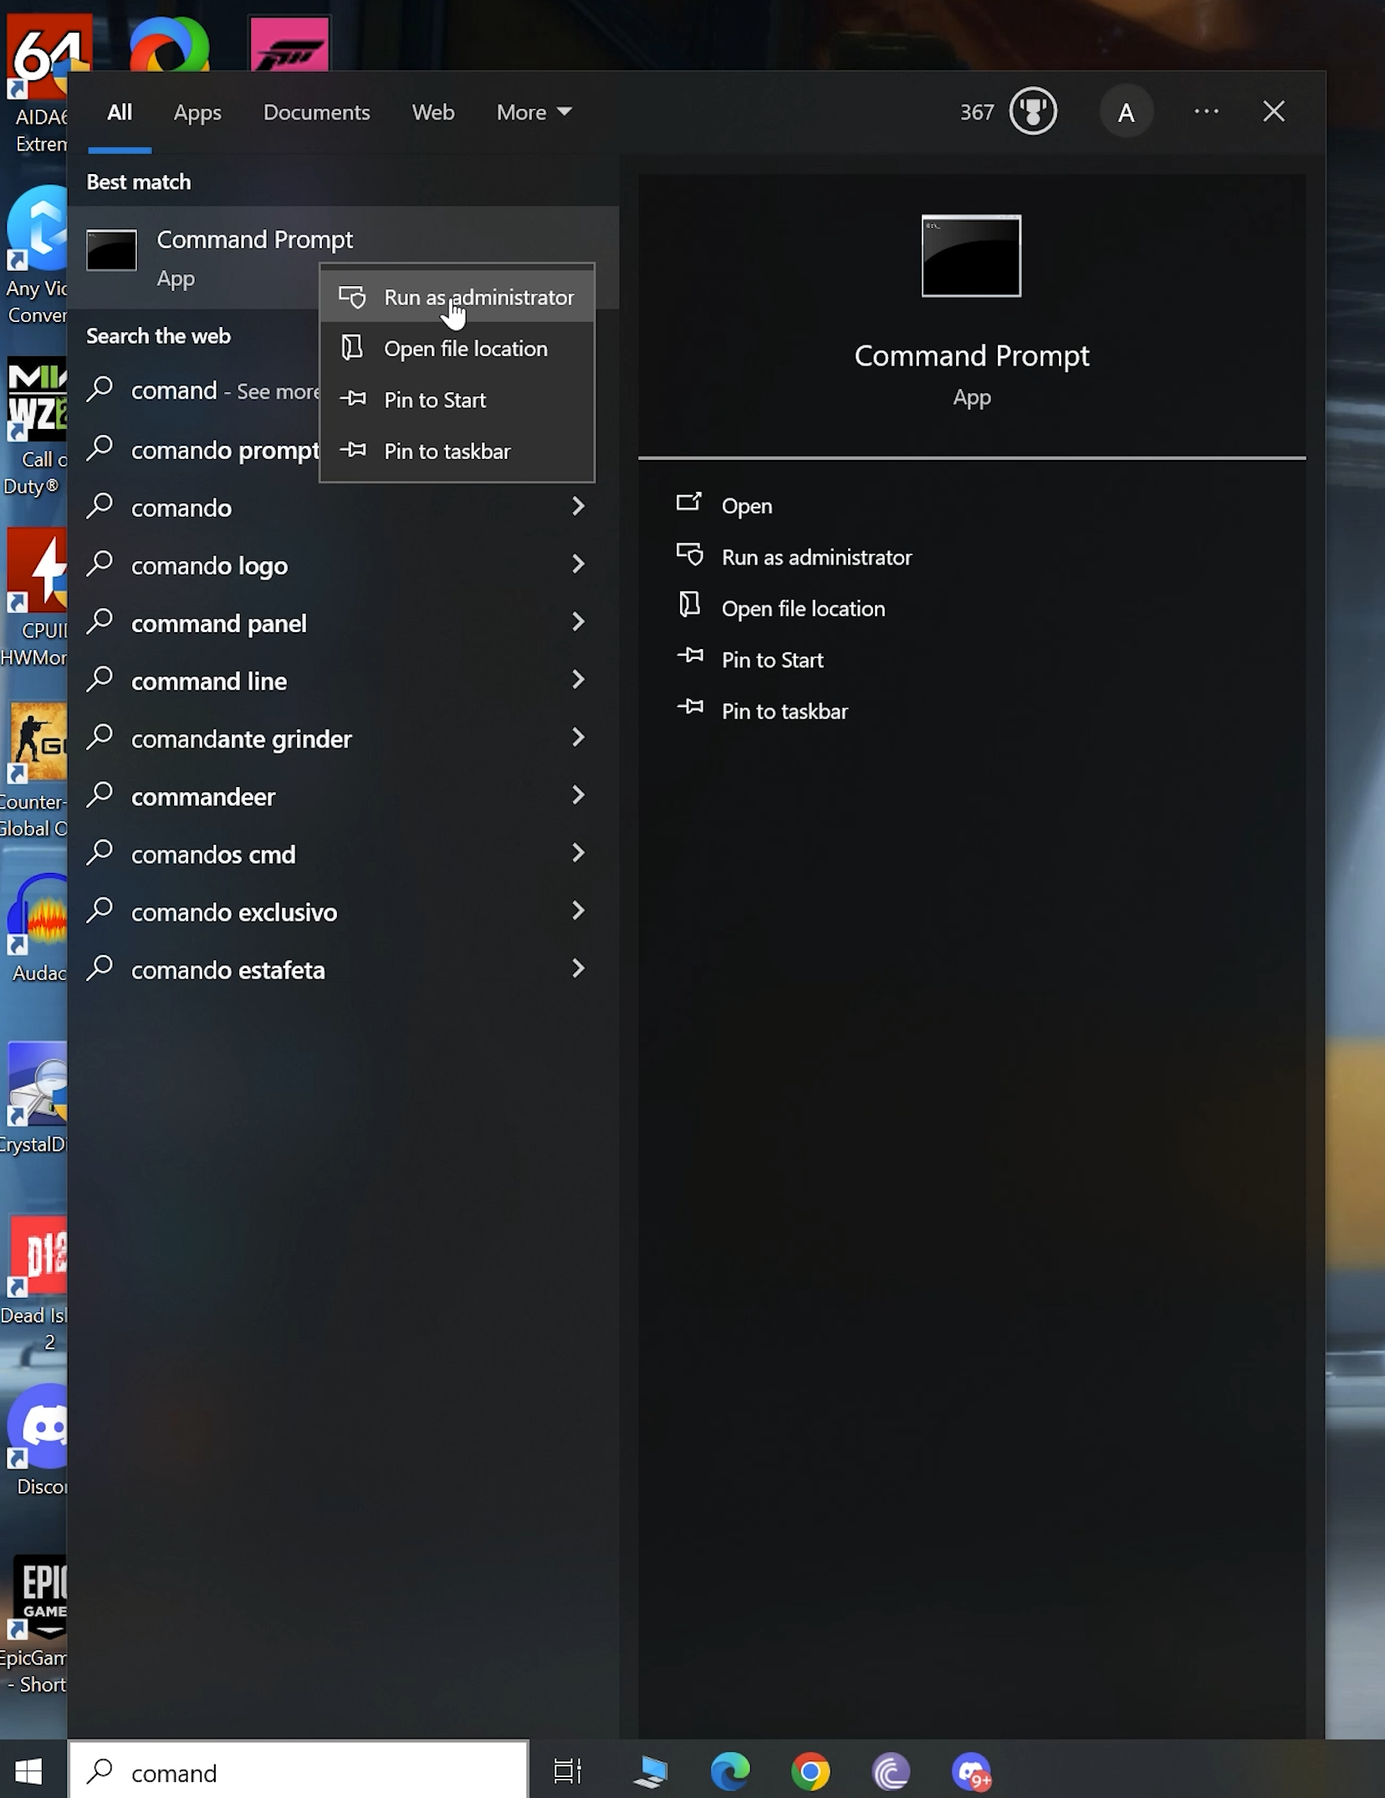Expand the comandante grinder suggestion arrow

pyautogui.click(x=577, y=737)
